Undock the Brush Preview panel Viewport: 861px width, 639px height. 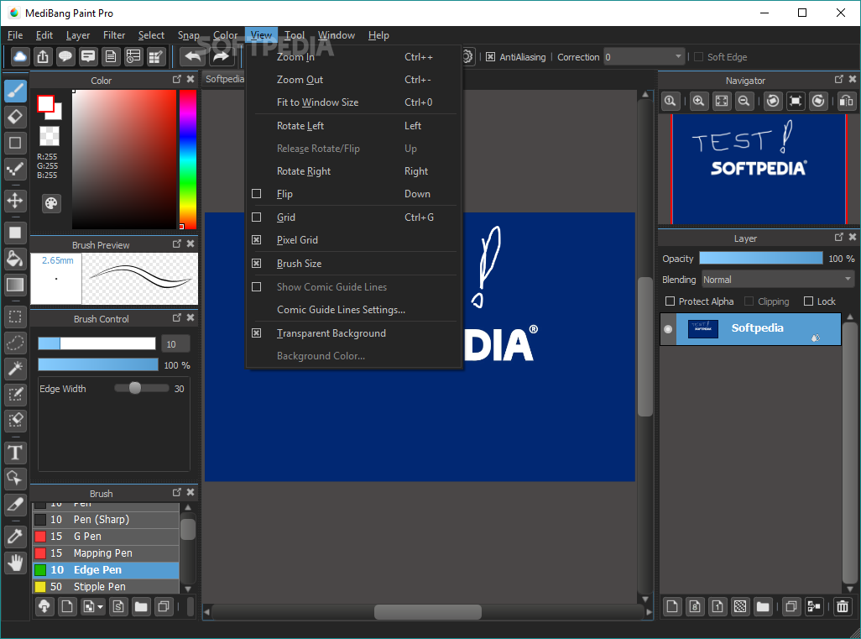click(x=177, y=244)
